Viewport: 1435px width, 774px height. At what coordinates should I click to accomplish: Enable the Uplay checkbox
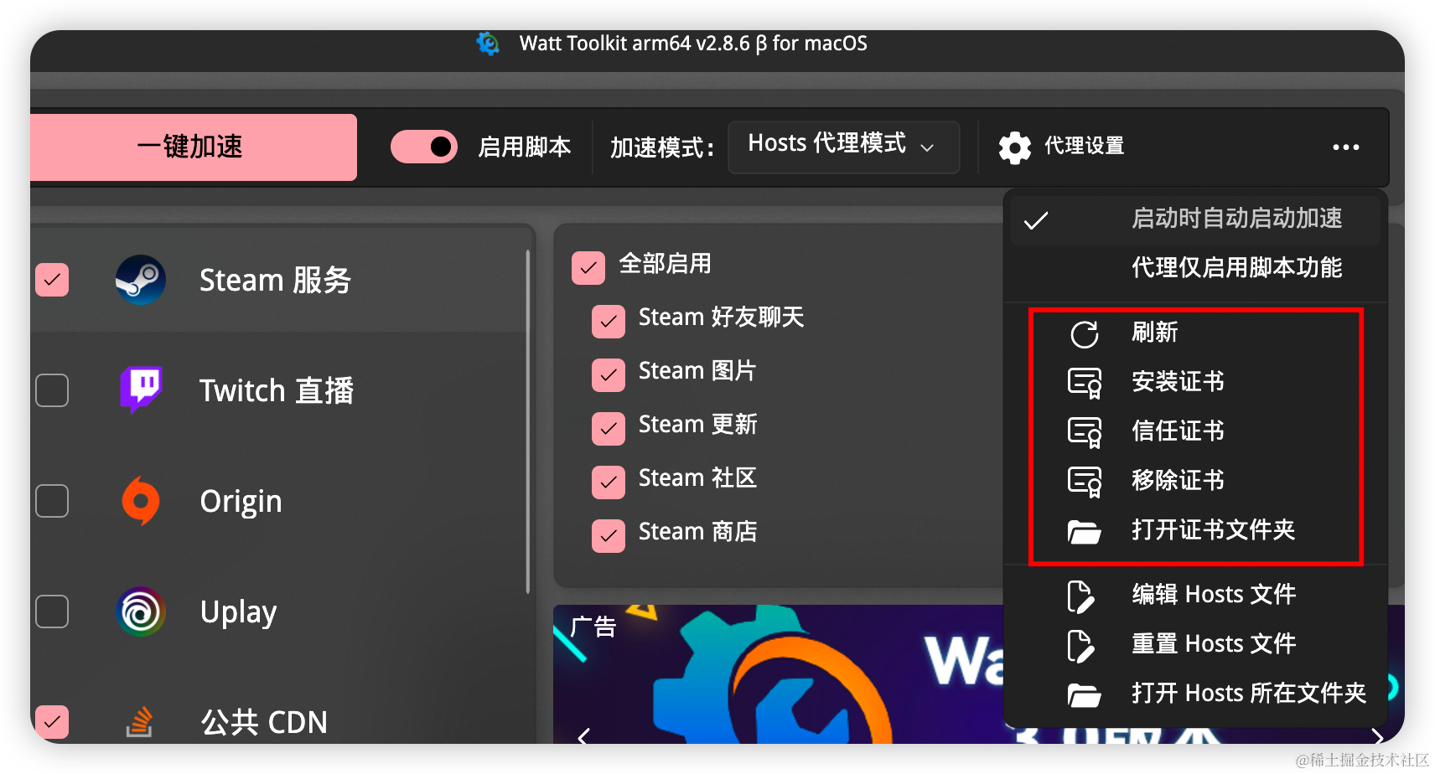click(x=52, y=611)
